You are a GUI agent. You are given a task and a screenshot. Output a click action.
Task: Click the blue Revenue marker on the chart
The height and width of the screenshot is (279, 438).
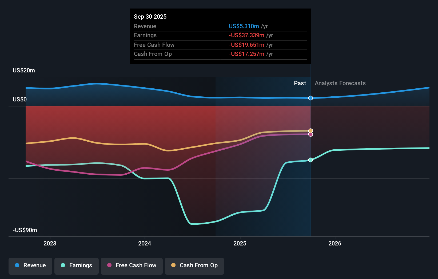[x=310, y=98]
